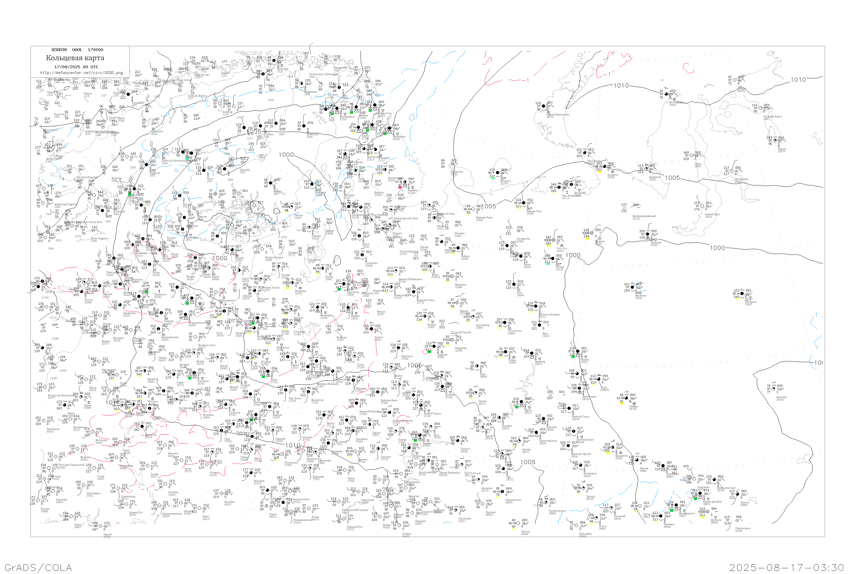
Task: Click the 1000 isobar label east of Салехард
Action: (x=717, y=248)
